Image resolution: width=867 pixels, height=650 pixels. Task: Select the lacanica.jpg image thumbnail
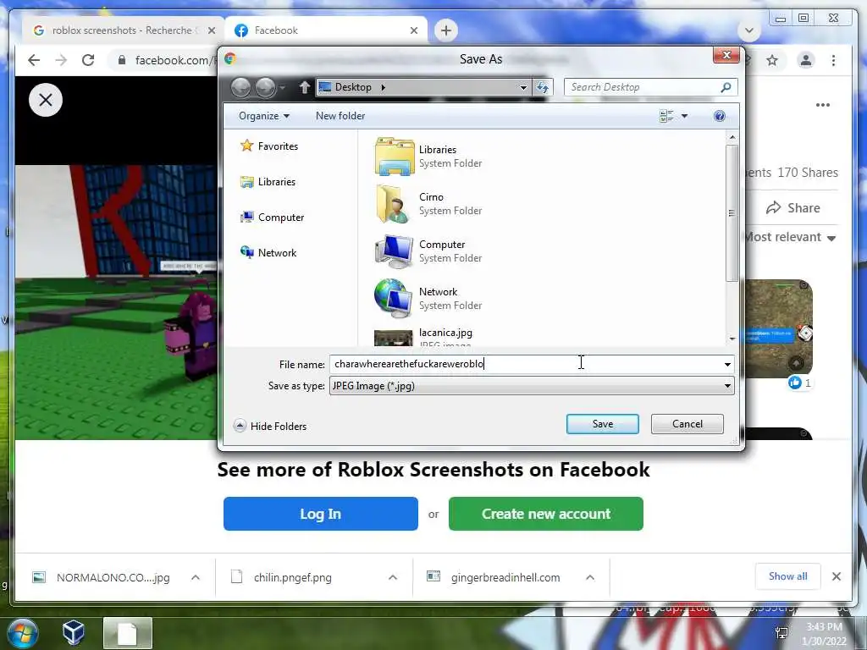pyautogui.click(x=393, y=339)
